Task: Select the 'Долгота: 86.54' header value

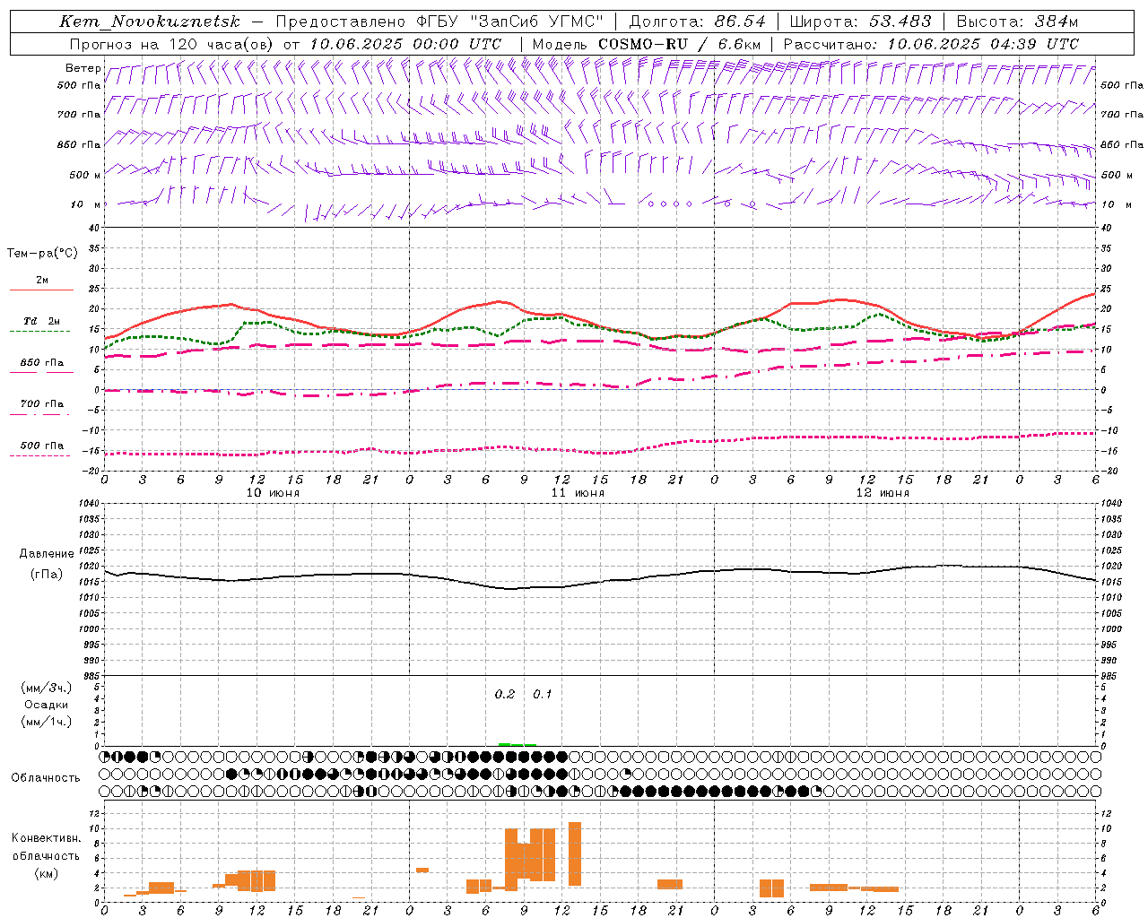Action: [x=698, y=22]
